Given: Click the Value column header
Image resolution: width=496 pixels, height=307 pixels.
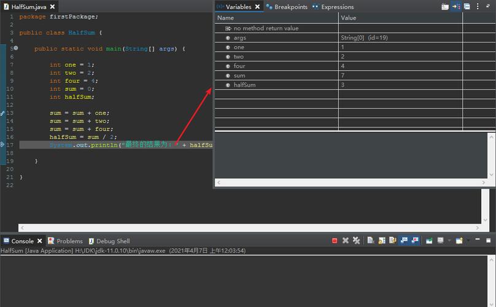Looking at the screenshot, I should click(x=400, y=18).
